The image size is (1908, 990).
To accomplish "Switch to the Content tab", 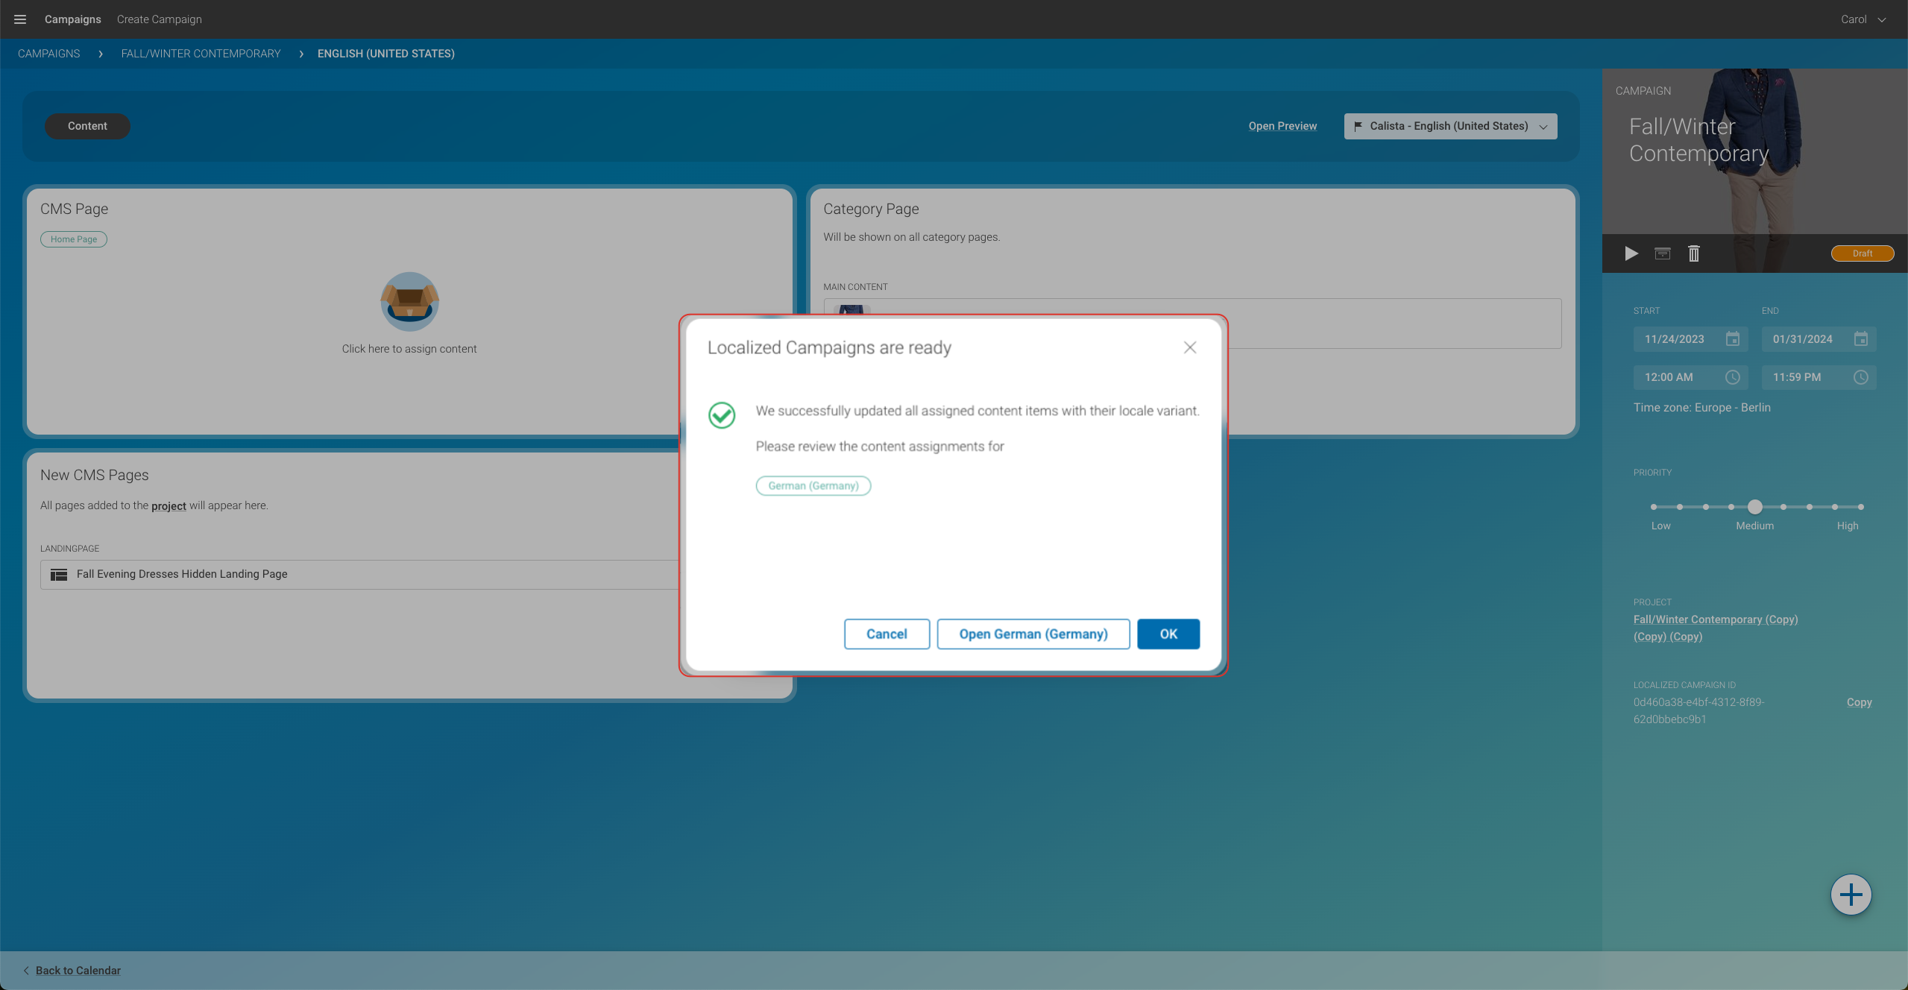I will (87, 126).
